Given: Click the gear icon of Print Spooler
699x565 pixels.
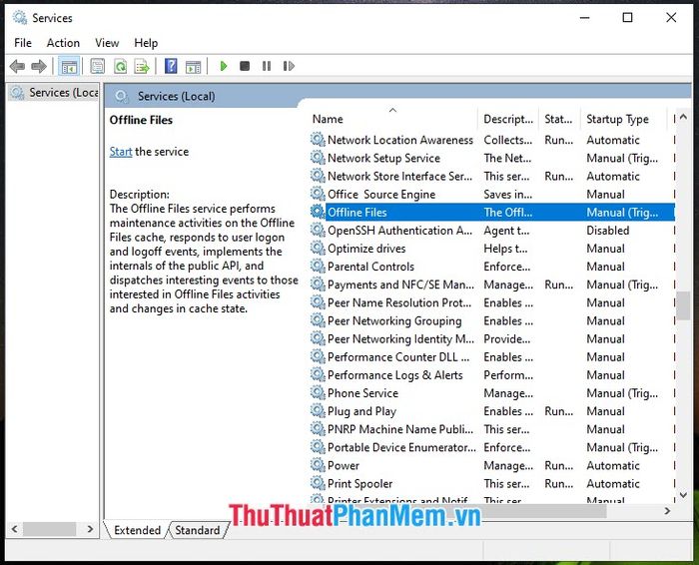Looking at the screenshot, I should pos(318,482).
